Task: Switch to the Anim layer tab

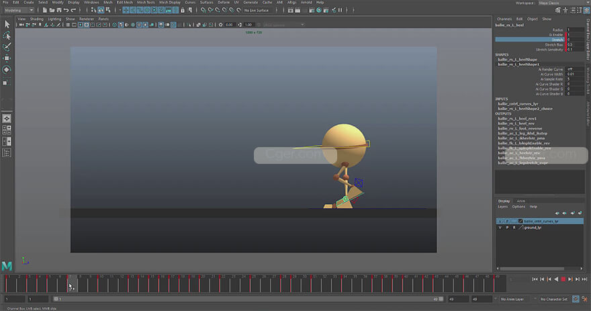Action: click(x=520, y=201)
